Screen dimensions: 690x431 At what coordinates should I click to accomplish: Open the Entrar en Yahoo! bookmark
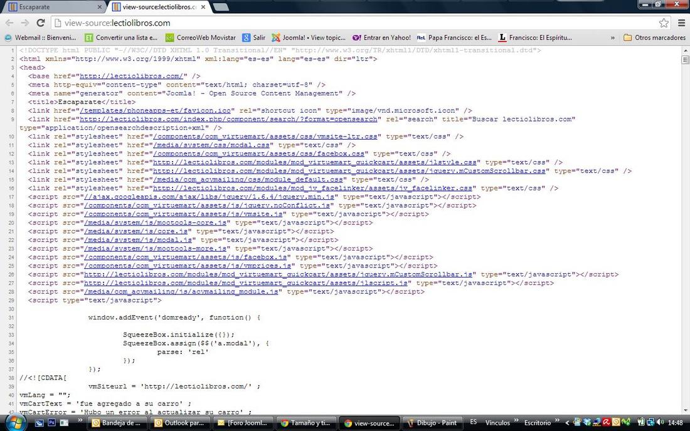pyautogui.click(x=381, y=38)
